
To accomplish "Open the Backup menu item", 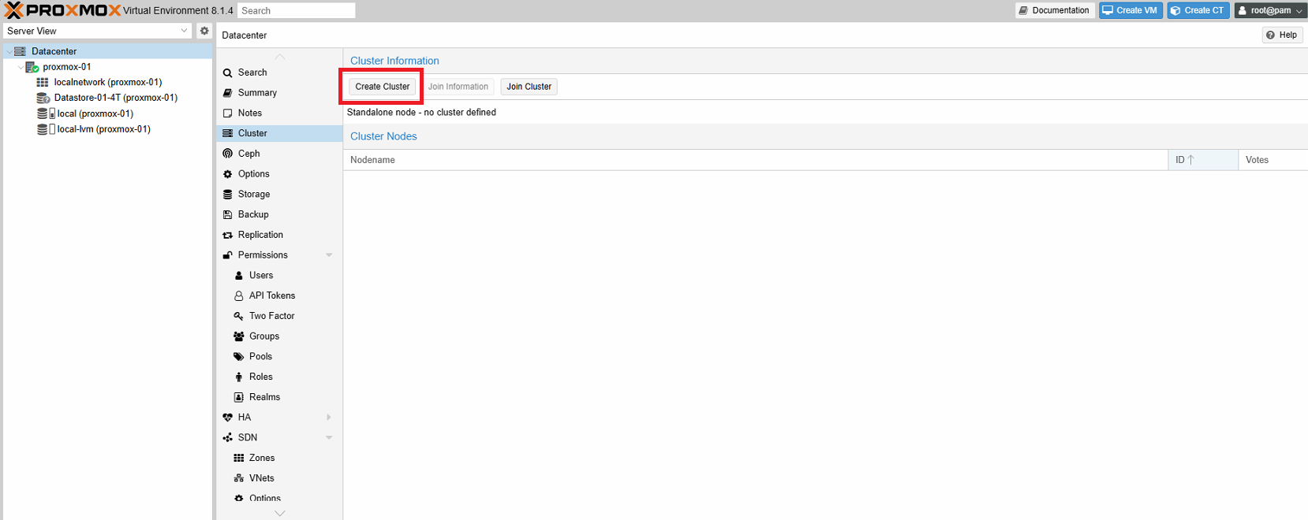I will tap(279, 214).
